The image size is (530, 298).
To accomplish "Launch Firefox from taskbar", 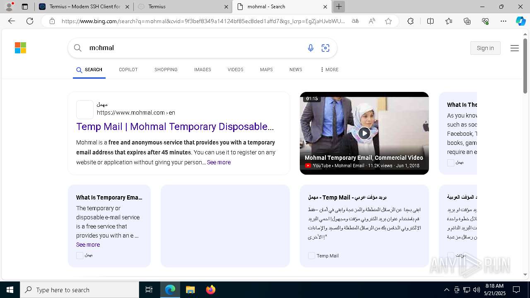I will [x=210, y=290].
